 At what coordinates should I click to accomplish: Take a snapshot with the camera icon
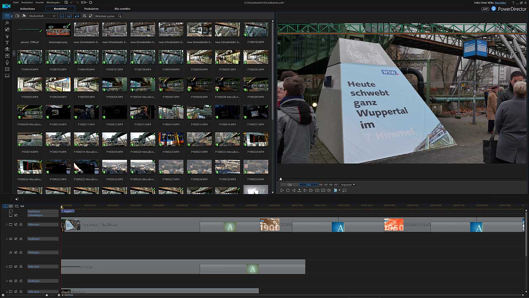click(317, 190)
